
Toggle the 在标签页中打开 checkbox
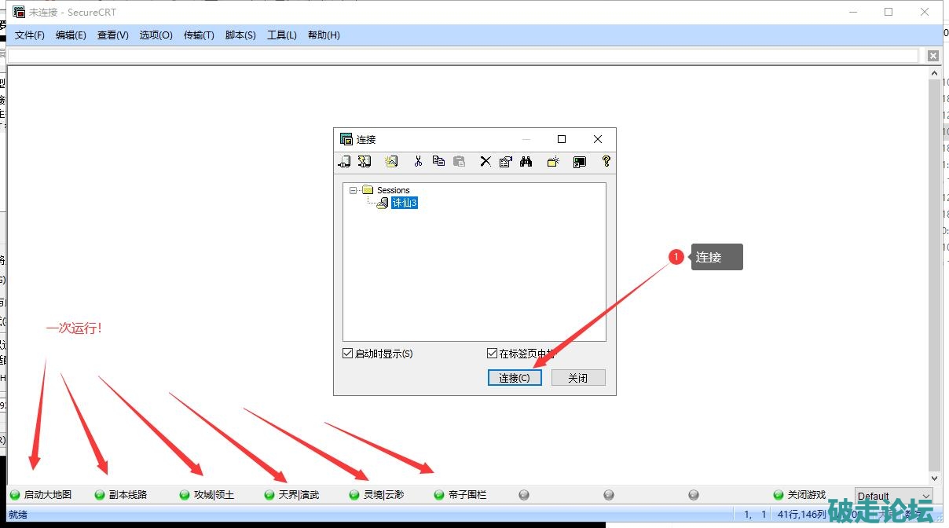pos(493,354)
